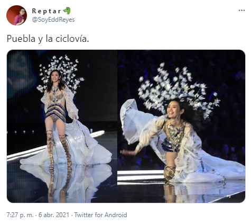Click the gold knee-high boots in left photo
This screenshot has height=224, width=251.
[x=59, y=150]
